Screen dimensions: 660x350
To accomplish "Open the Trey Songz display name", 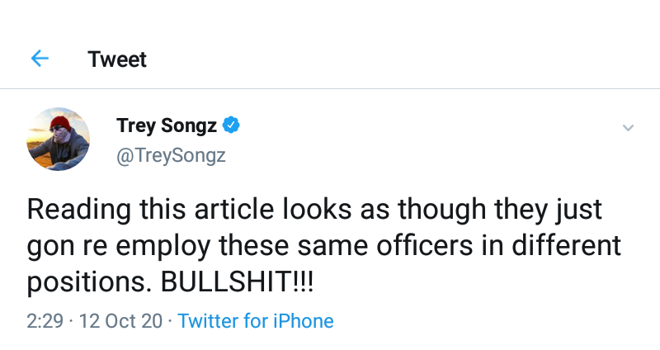I will tap(167, 125).
